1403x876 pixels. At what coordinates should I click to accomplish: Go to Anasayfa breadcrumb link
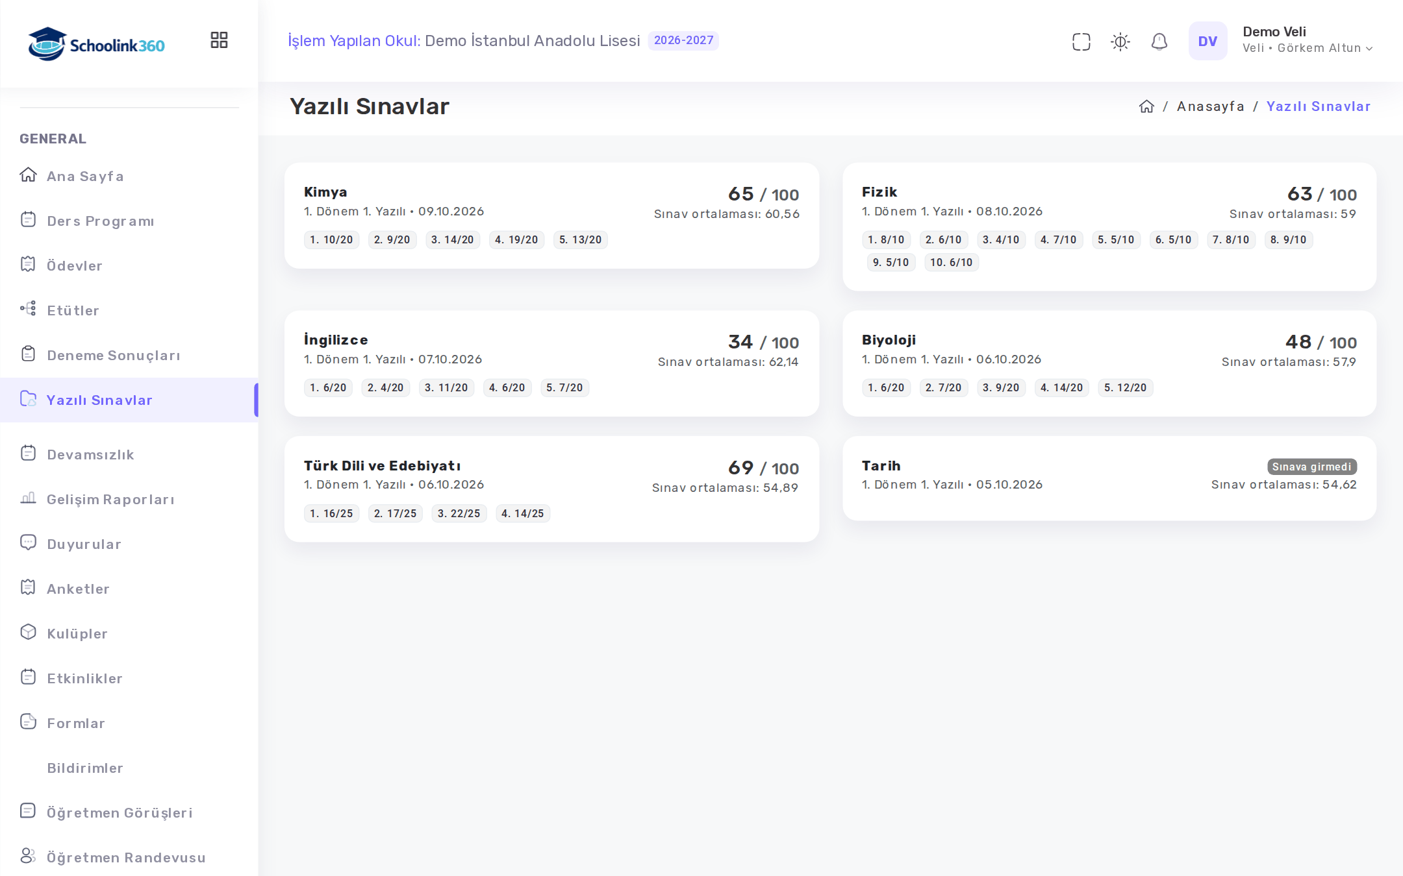coord(1210,106)
